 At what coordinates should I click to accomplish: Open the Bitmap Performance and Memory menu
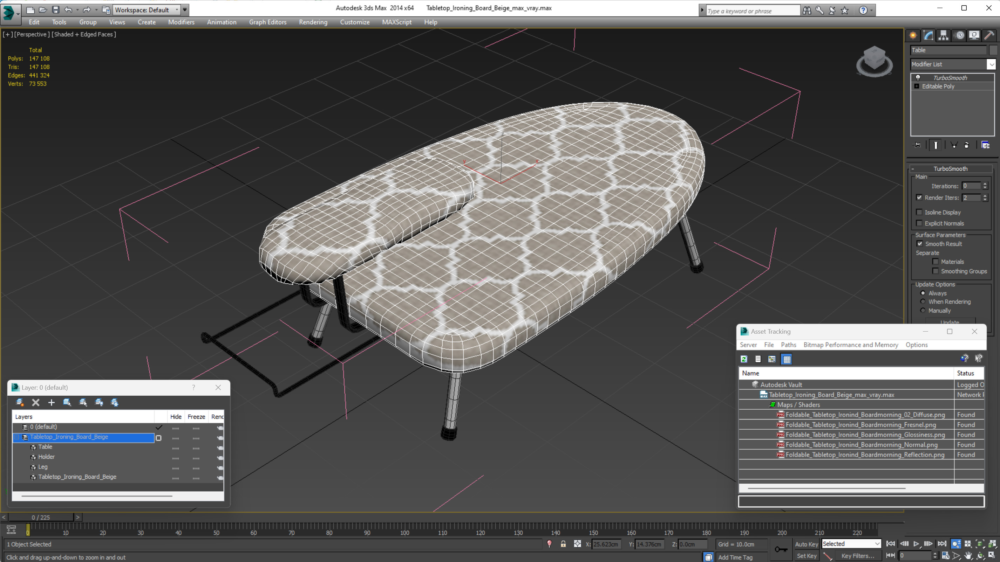point(851,345)
